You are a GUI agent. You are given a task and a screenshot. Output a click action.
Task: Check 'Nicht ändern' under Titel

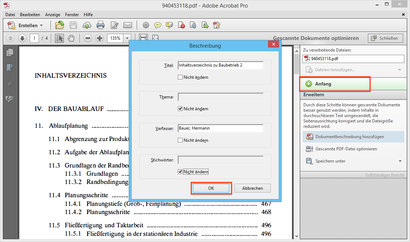[x=180, y=77]
